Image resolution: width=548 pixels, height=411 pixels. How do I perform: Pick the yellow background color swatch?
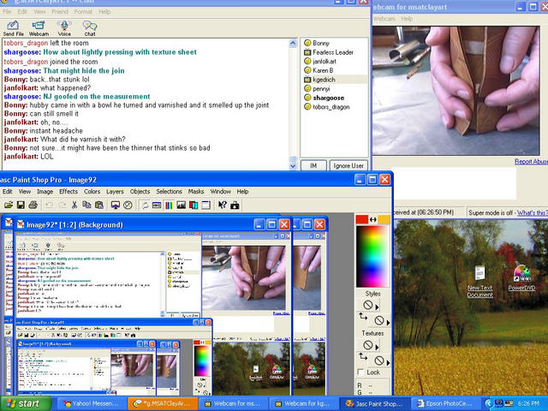[x=384, y=219]
